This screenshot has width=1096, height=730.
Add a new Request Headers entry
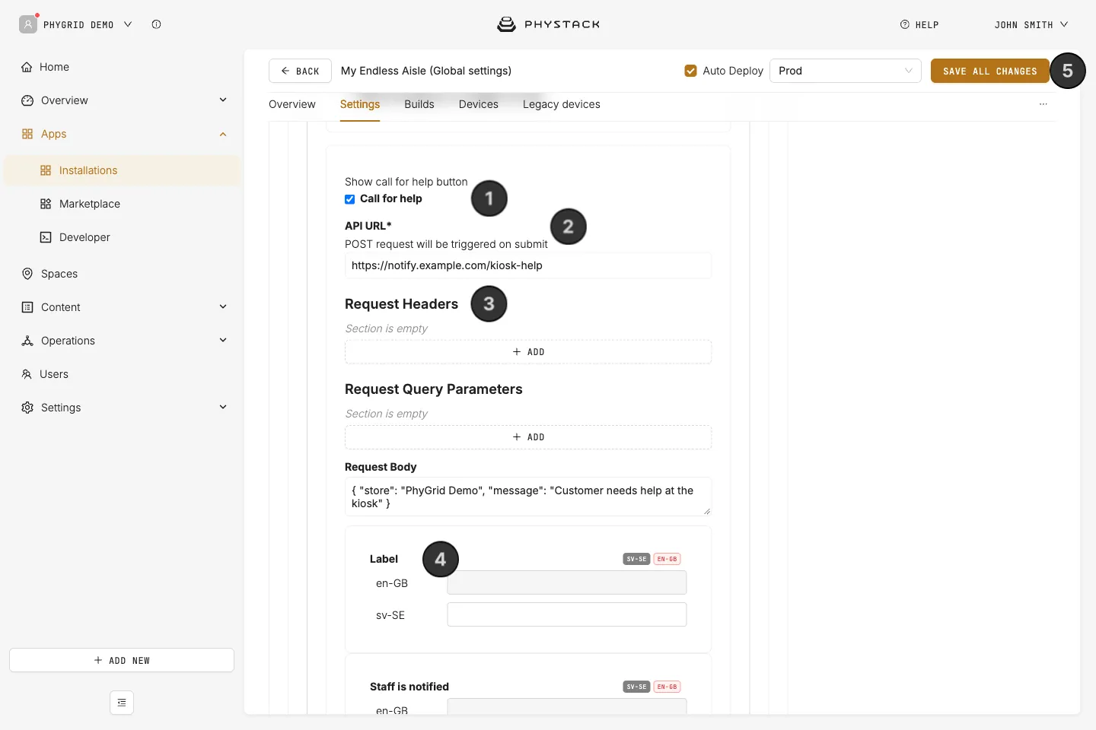528,352
